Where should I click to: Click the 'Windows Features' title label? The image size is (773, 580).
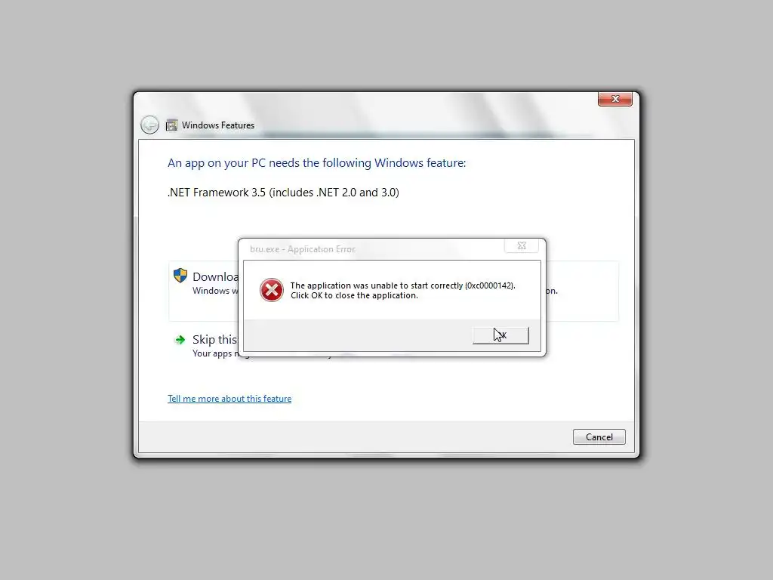coord(218,125)
